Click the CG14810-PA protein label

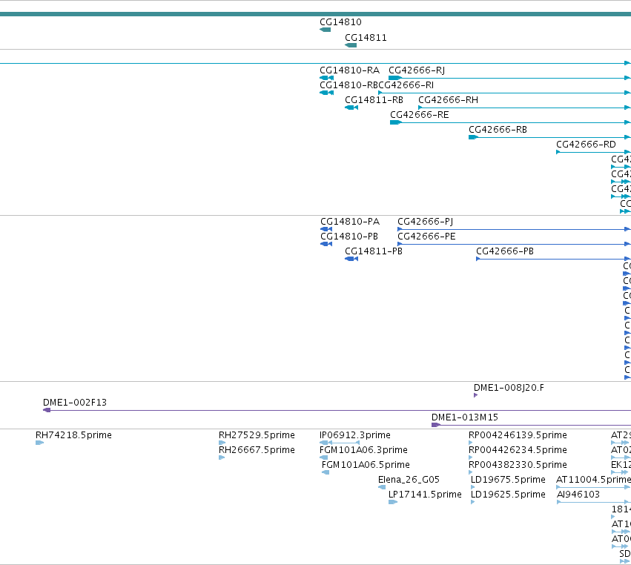(x=350, y=222)
